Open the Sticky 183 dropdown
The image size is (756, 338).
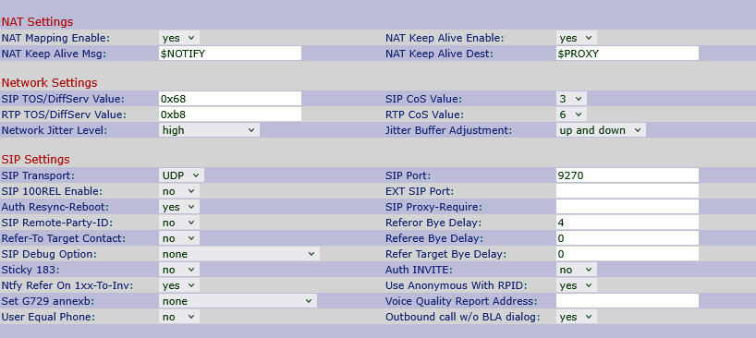click(x=179, y=270)
